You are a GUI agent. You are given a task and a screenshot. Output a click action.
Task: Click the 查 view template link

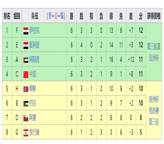[x=50, y=15]
